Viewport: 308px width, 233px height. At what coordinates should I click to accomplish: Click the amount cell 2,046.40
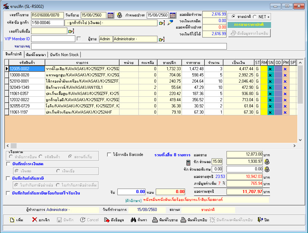(x=239, y=81)
